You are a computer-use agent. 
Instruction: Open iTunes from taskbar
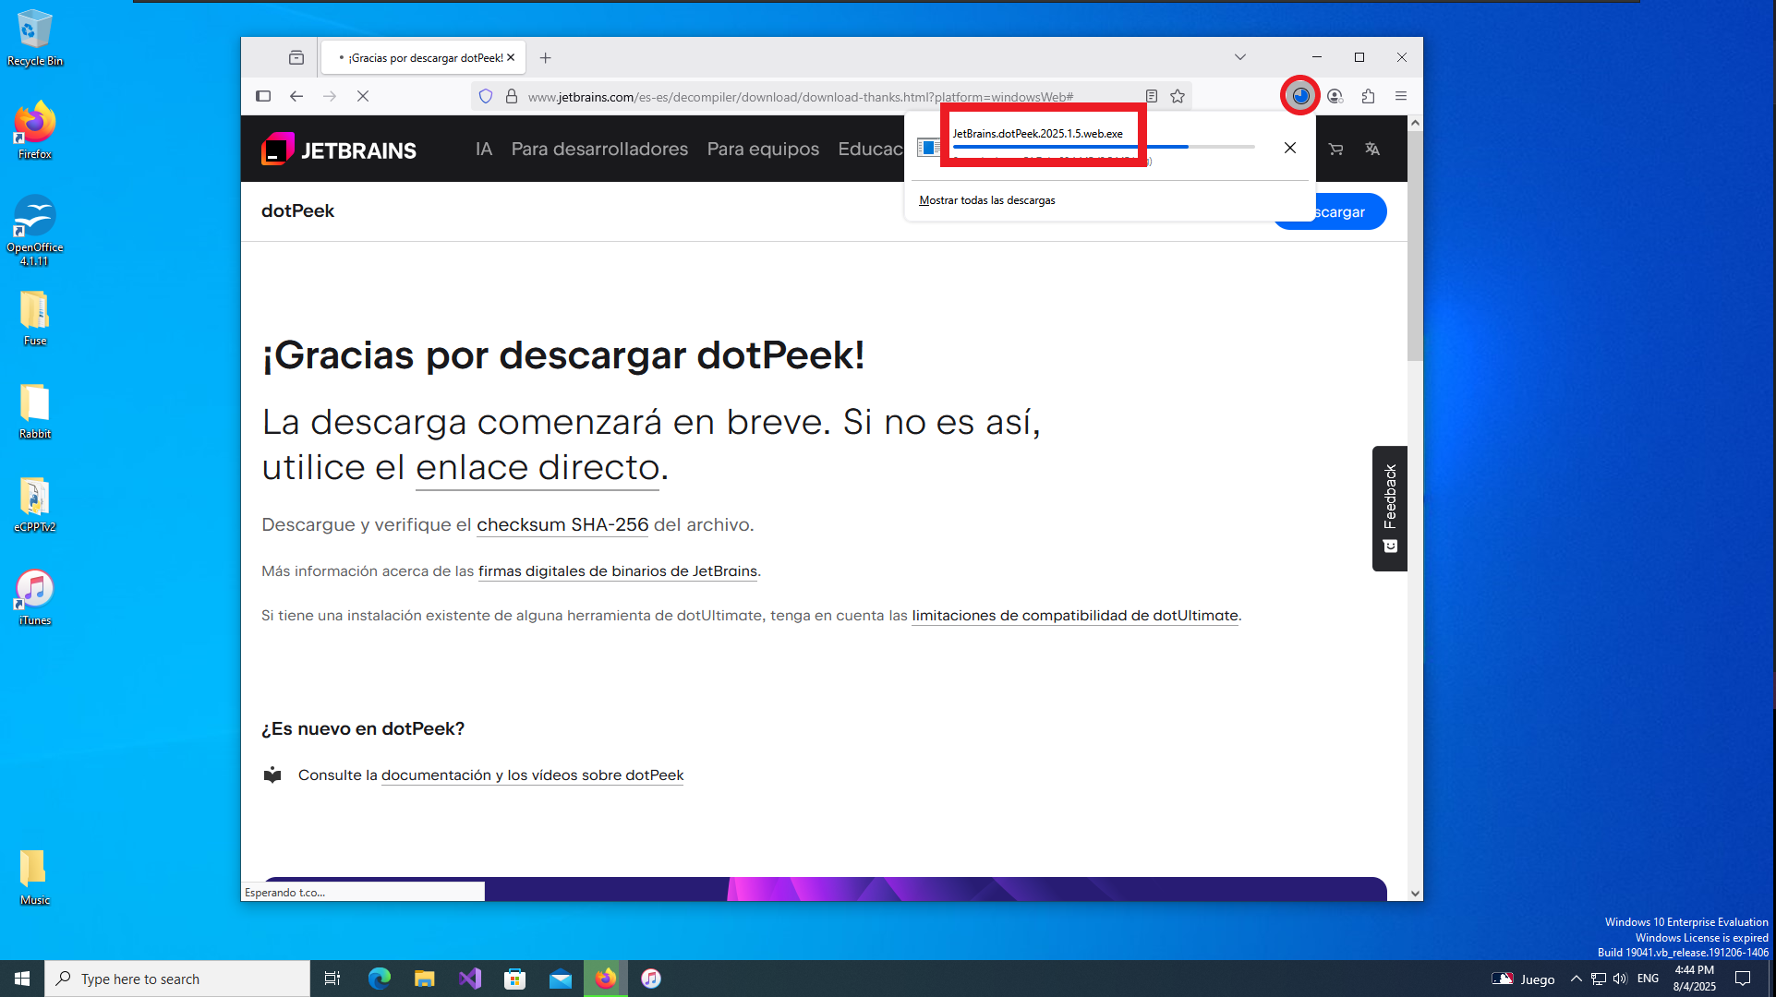coord(651,979)
